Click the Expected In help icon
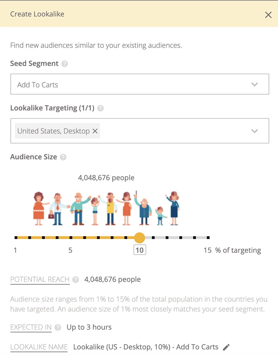The width and height of the screenshot is (278, 356). [58, 327]
